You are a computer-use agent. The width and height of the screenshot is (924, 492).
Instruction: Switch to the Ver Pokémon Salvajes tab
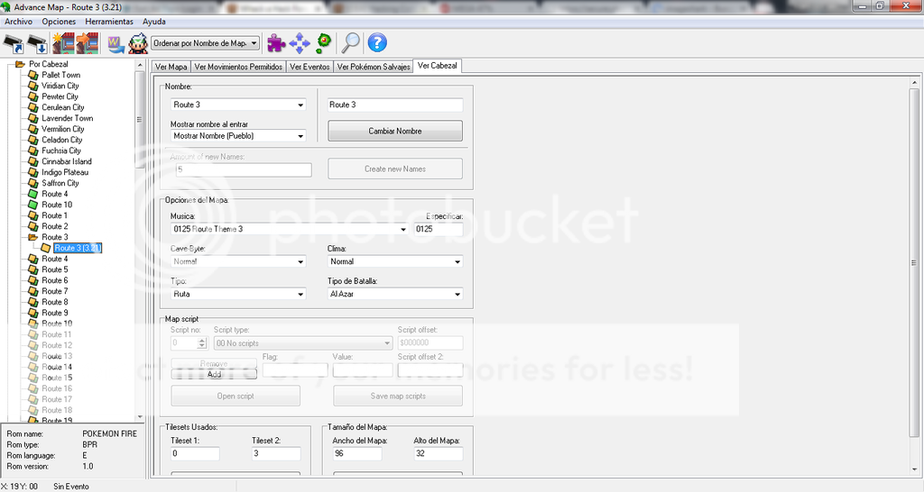pyautogui.click(x=373, y=67)
